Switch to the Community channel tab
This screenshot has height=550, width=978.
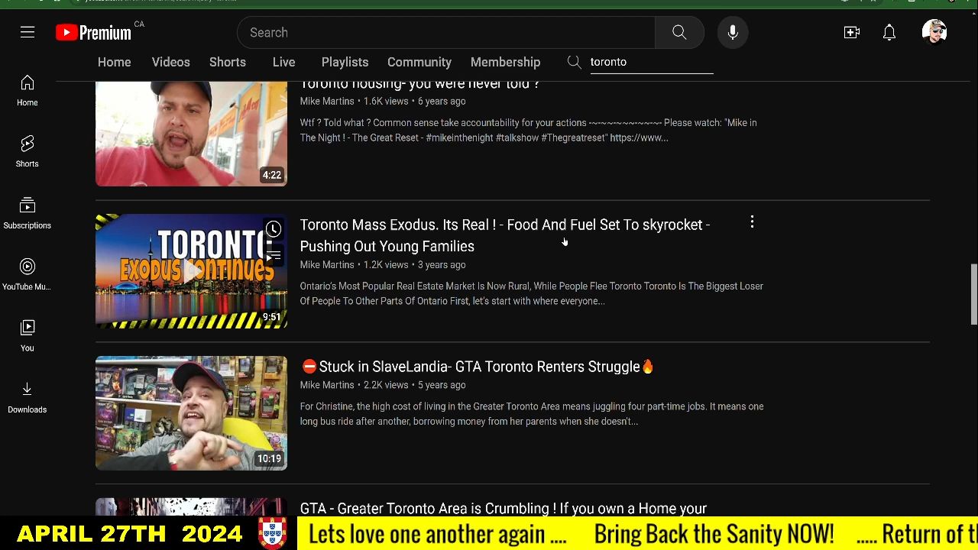(419, 62)
